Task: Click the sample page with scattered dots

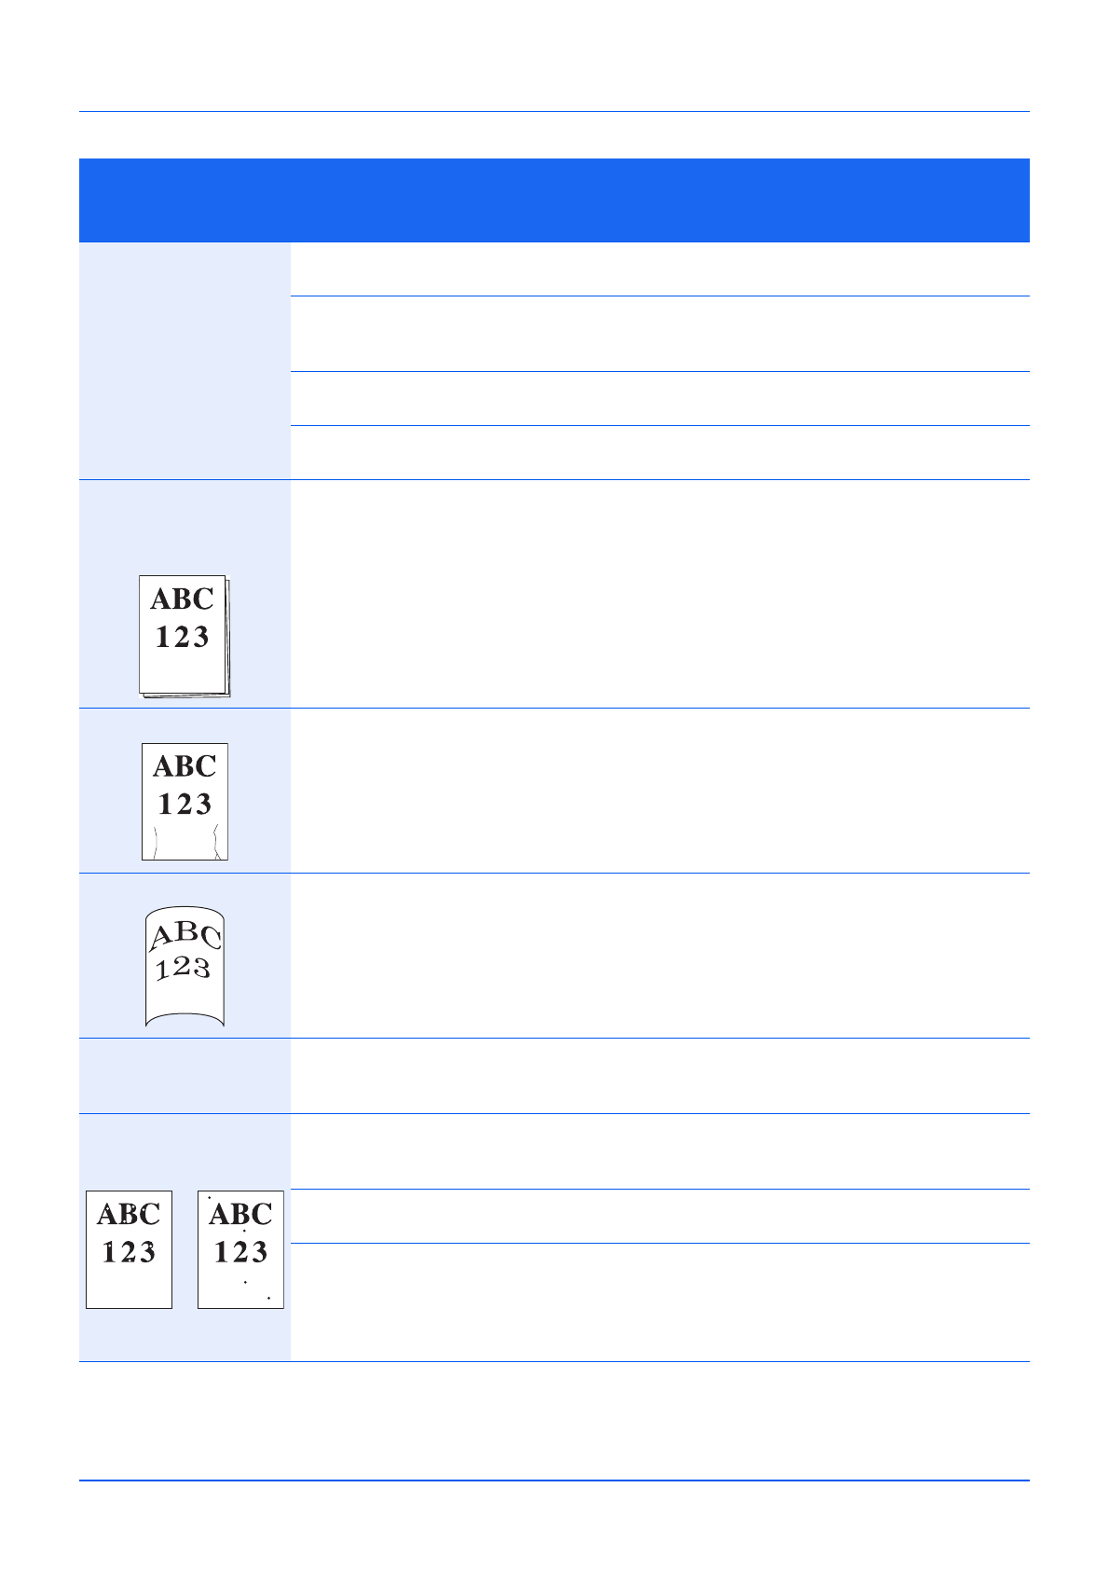Action: pyautogui.click(x=240, y=1249)
